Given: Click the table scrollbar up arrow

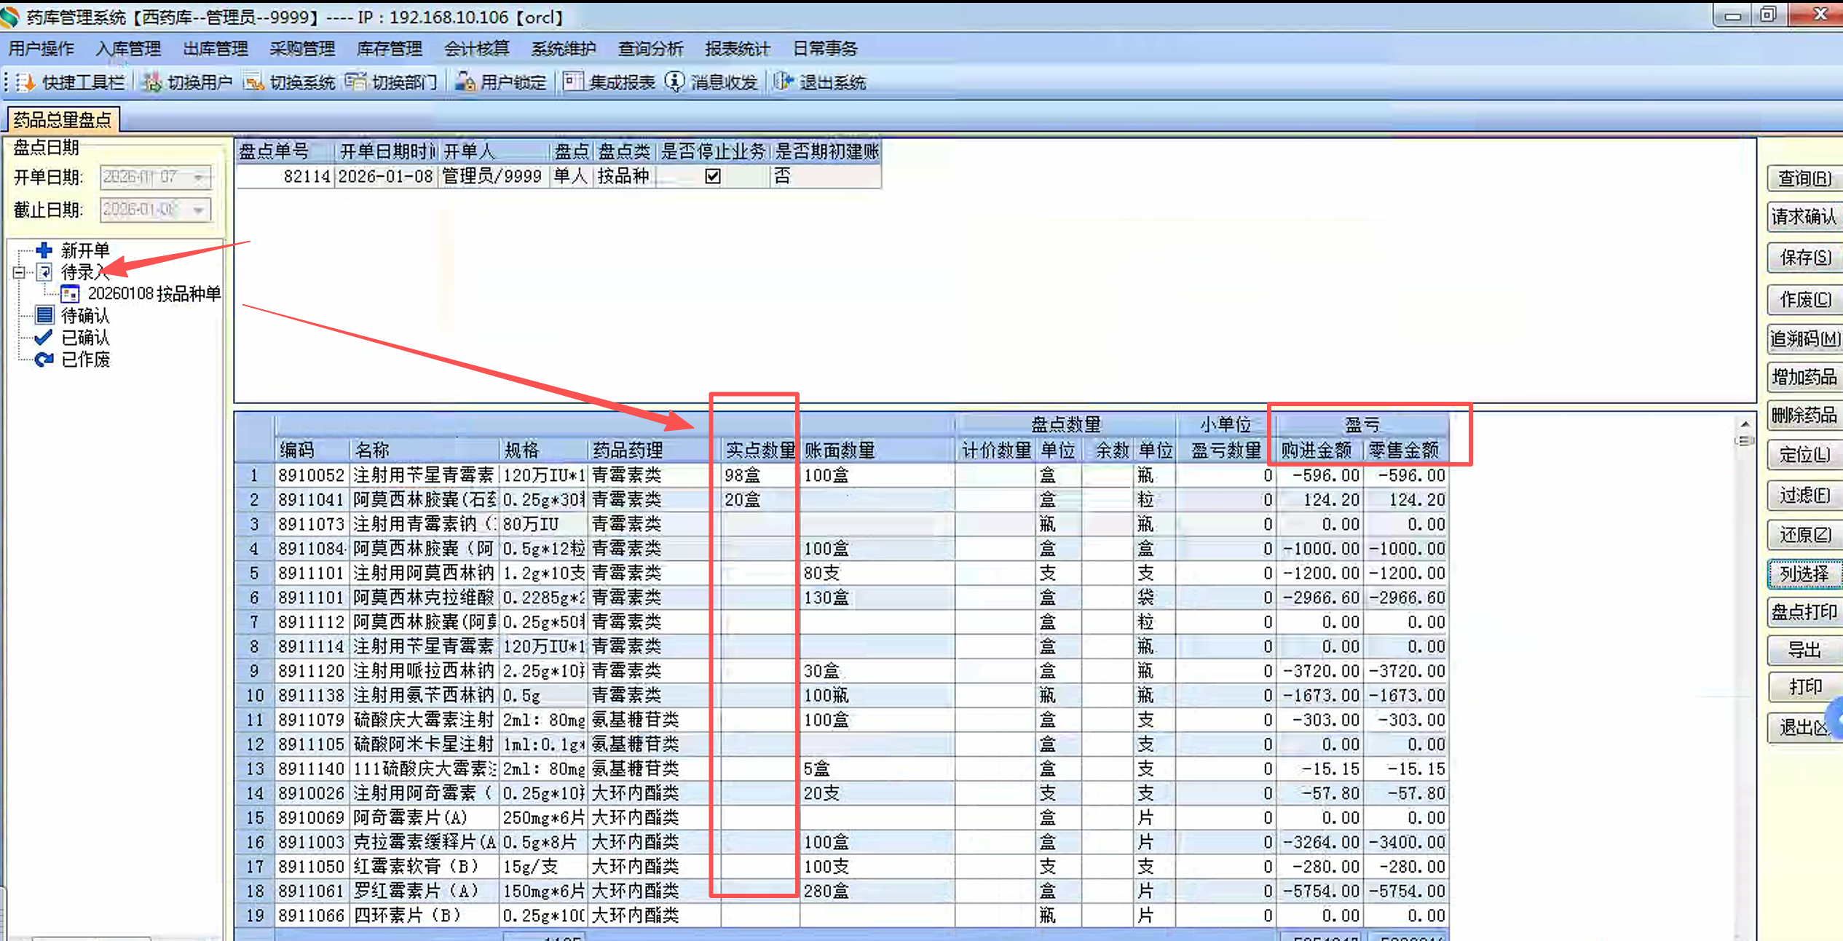Looking at the screenshot, I should pos(1745,424).
